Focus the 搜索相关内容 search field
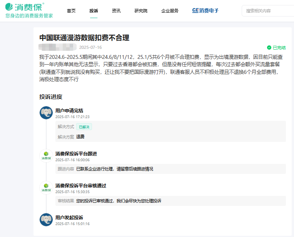 click(x=268, y=11)
